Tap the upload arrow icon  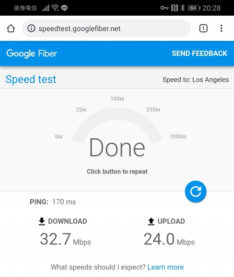151,222
